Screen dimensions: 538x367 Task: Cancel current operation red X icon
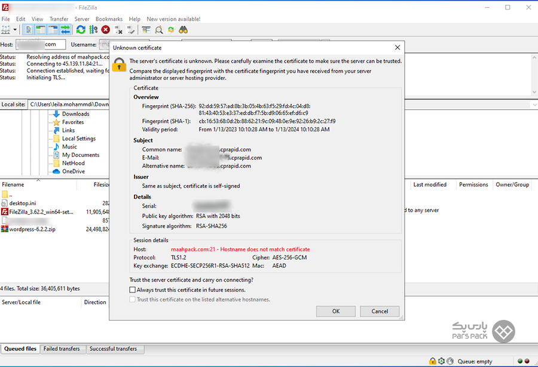pyautogui.click(x=106, y=30)
